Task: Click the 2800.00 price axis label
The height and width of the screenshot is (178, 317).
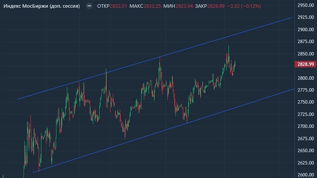Action: tap(306, 78)
